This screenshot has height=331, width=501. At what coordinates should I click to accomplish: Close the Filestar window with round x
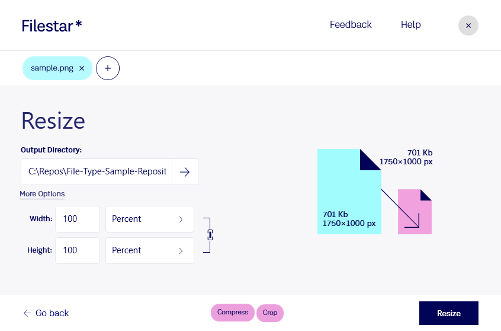pyautogui.click(x=468, y=26)
